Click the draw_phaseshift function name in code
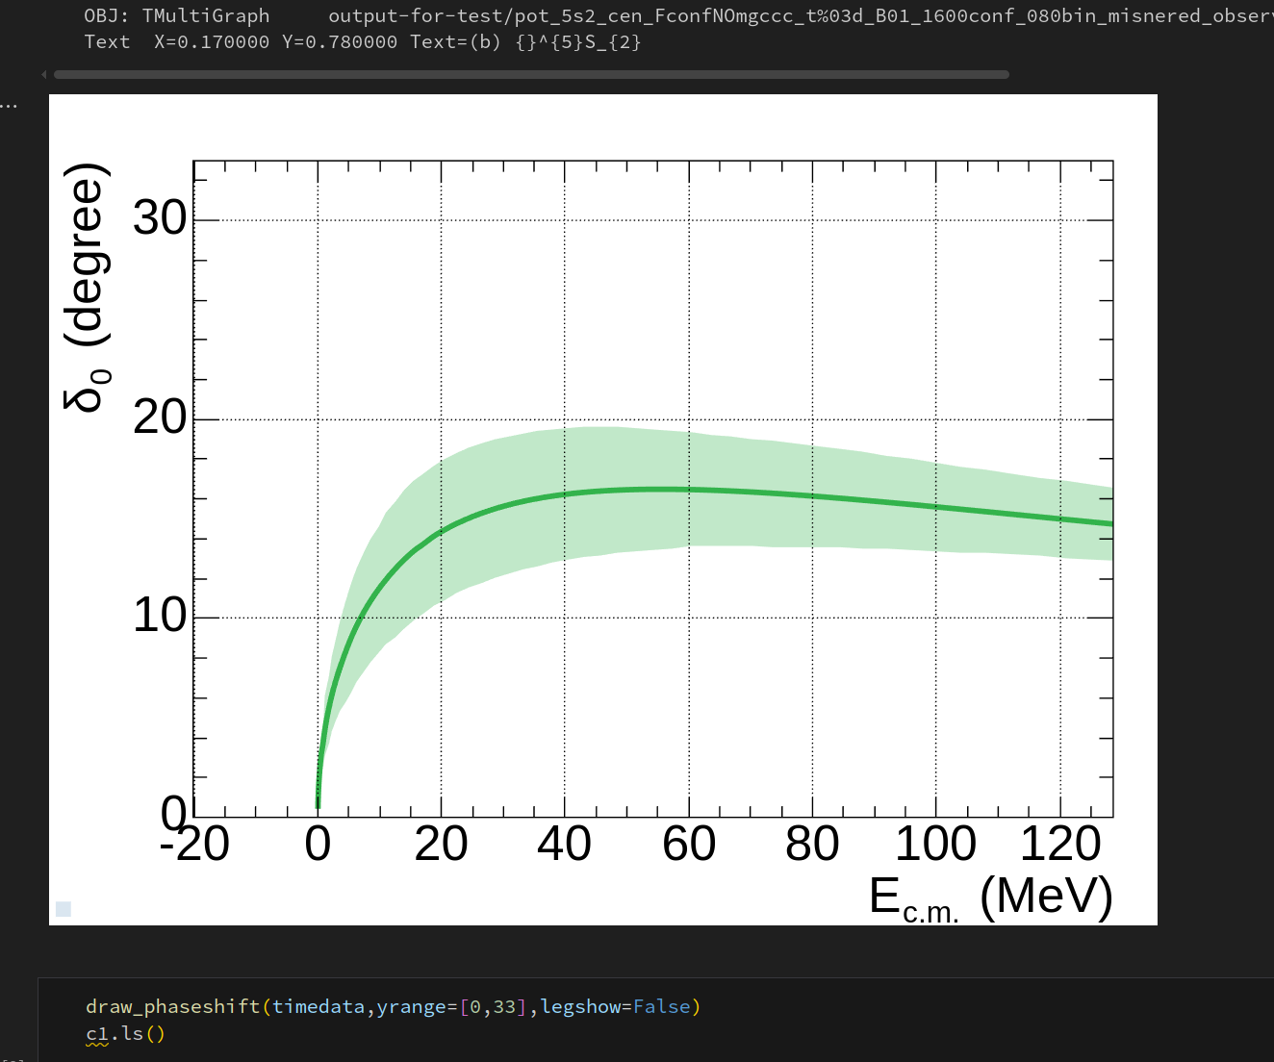 pos(172,1006)
